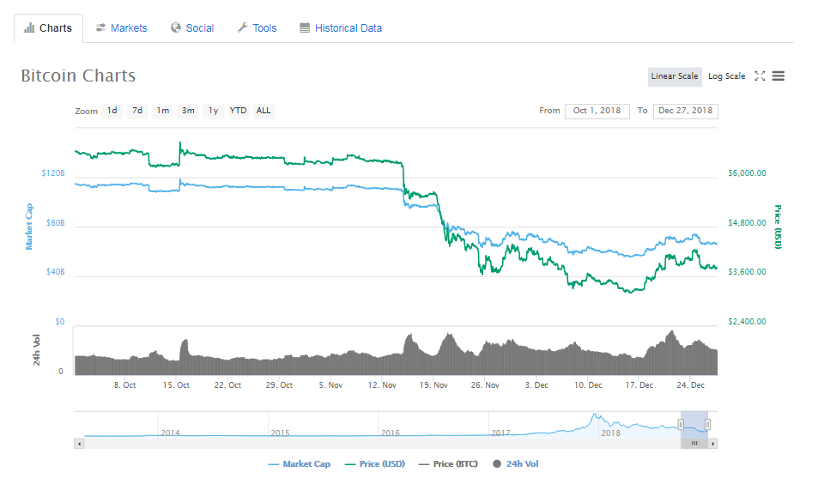Viewport: 818px width, 478px height.
Task: Click the $4,800.00 price axis label
Action: (x=747, y=223)
